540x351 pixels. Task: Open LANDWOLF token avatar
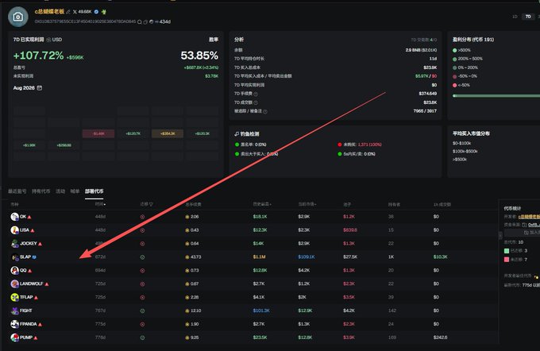pyautogui.click(x=14, y=283)
